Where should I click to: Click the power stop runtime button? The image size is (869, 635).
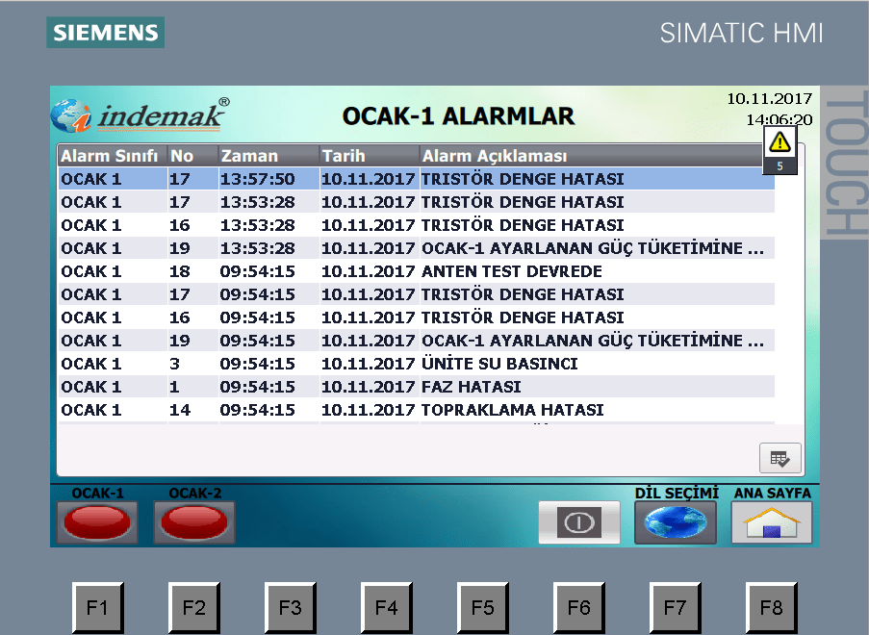[x=579, y=522]
